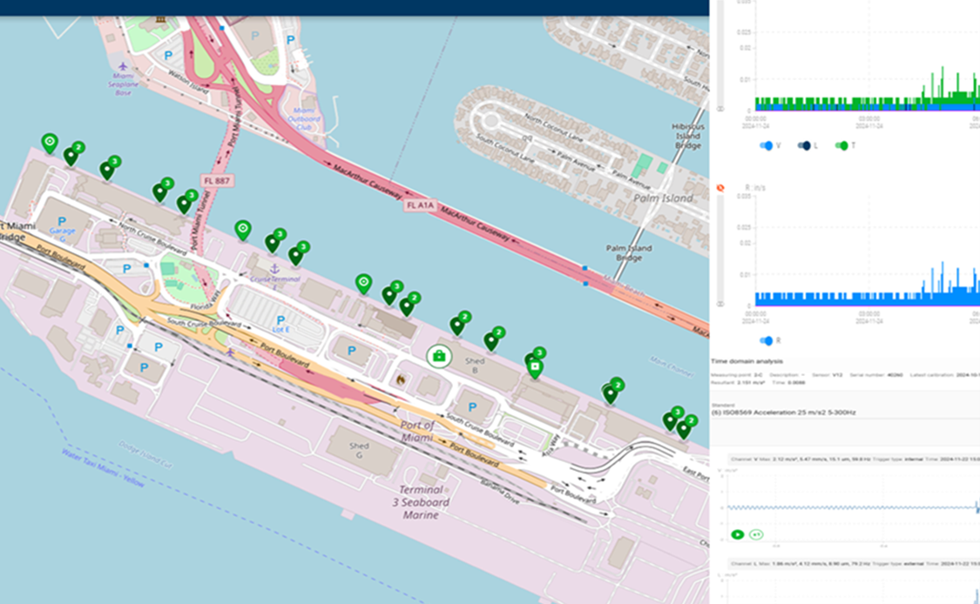The height and width of the screenshot is (604, 980).
Task: Select the target-ring pin left of the briefcase marker
Action: pyautogui.click(x=363, y=283)
